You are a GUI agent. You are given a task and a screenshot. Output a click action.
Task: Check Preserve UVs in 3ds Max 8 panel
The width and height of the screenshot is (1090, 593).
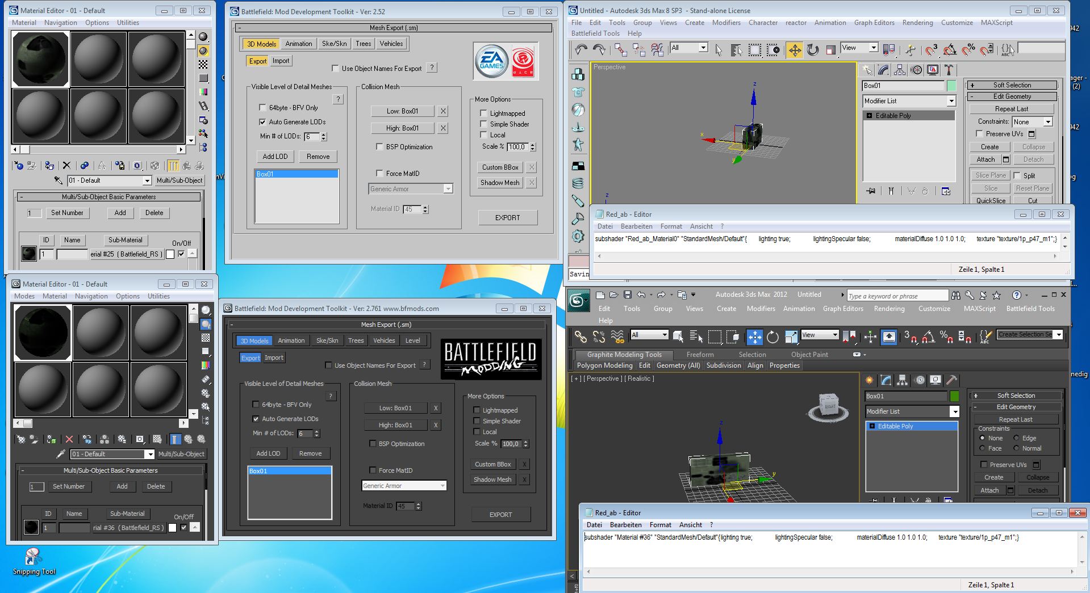coord(979,133)
